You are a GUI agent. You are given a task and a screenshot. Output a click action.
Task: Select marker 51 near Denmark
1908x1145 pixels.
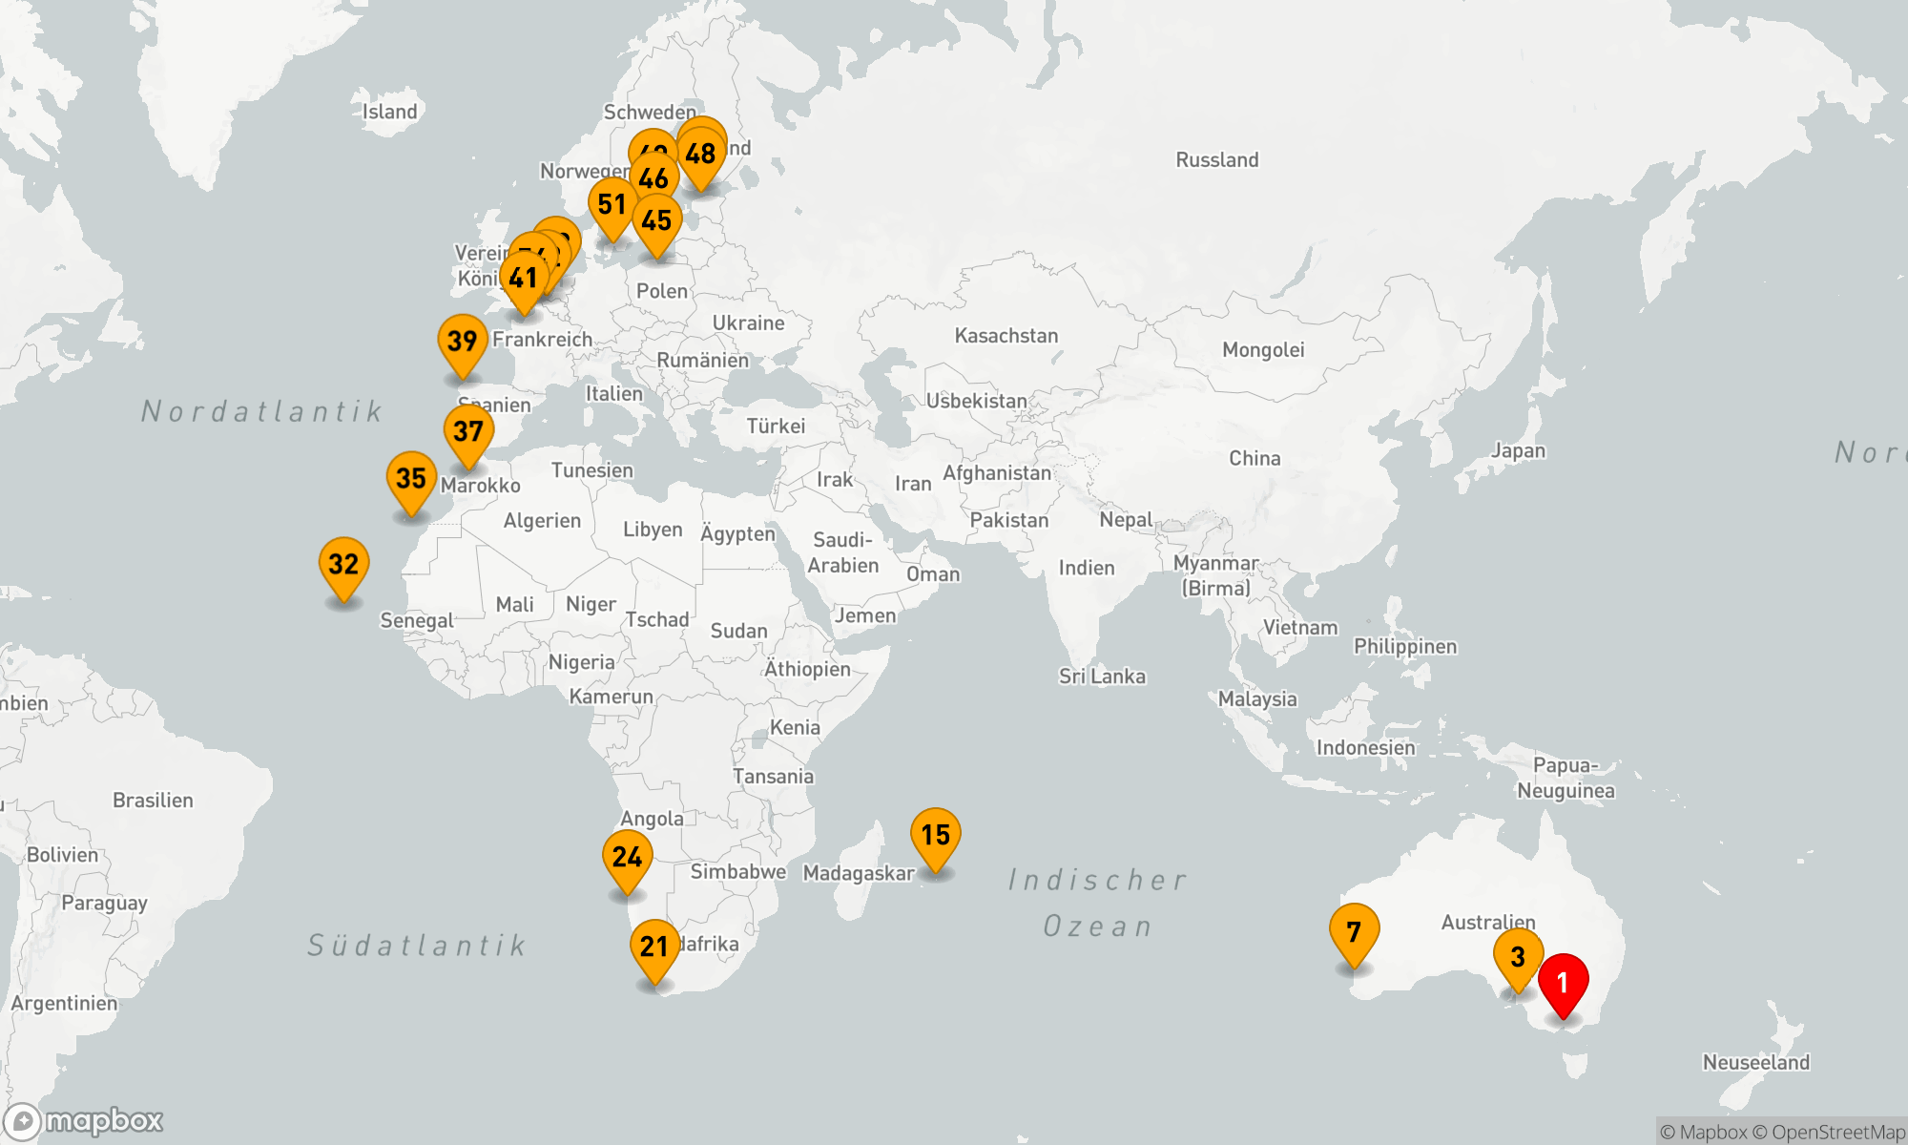[x=612, y=204]
